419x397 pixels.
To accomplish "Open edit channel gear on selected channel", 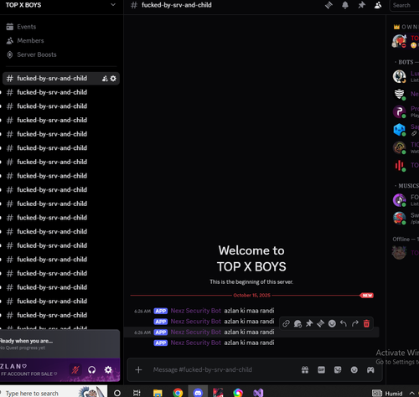I will coord(113,79).
